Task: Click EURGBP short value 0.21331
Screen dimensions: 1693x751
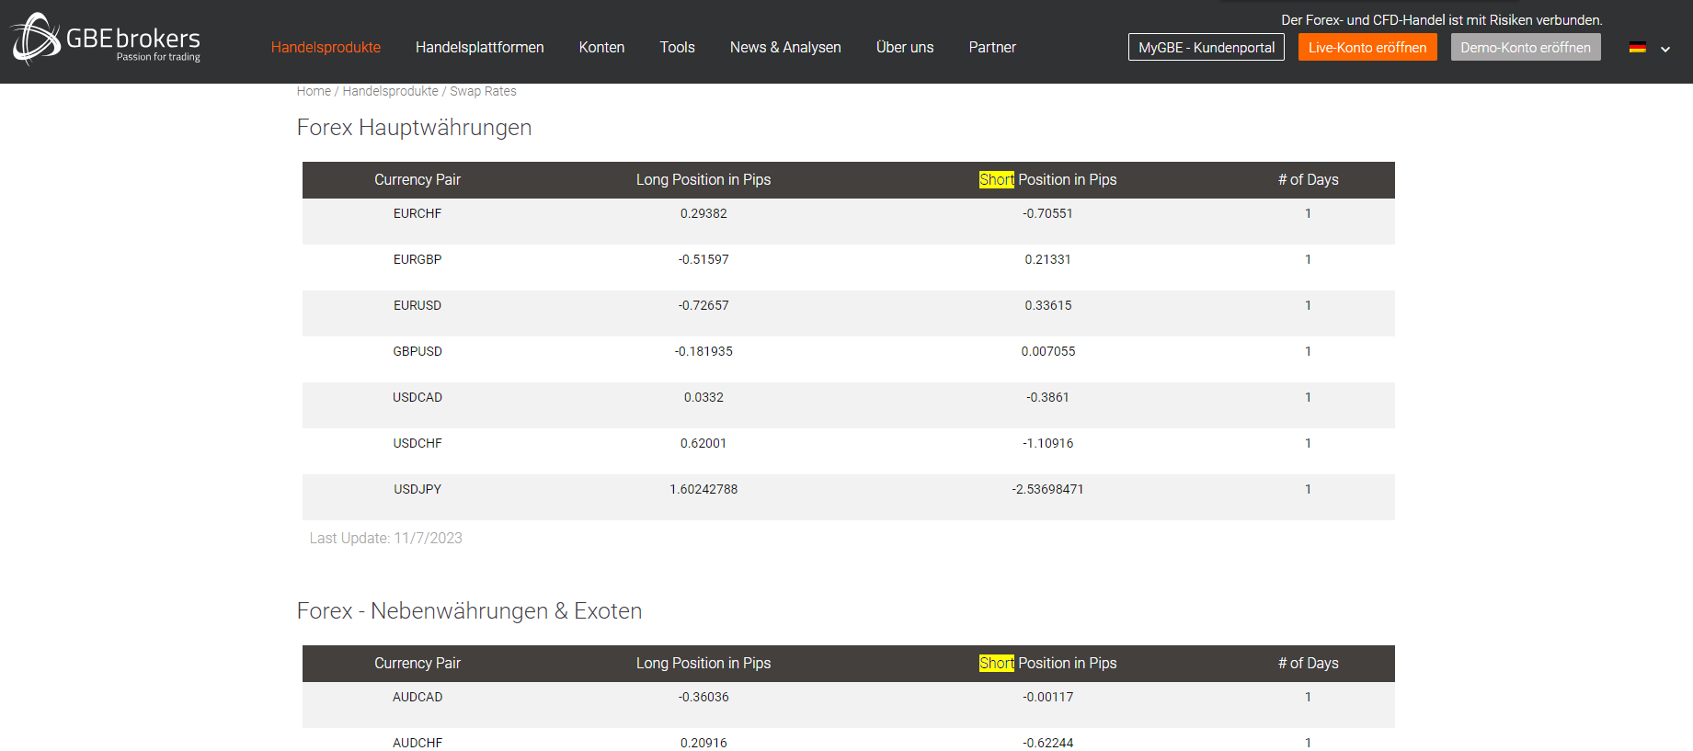Action: point(1048,259)
